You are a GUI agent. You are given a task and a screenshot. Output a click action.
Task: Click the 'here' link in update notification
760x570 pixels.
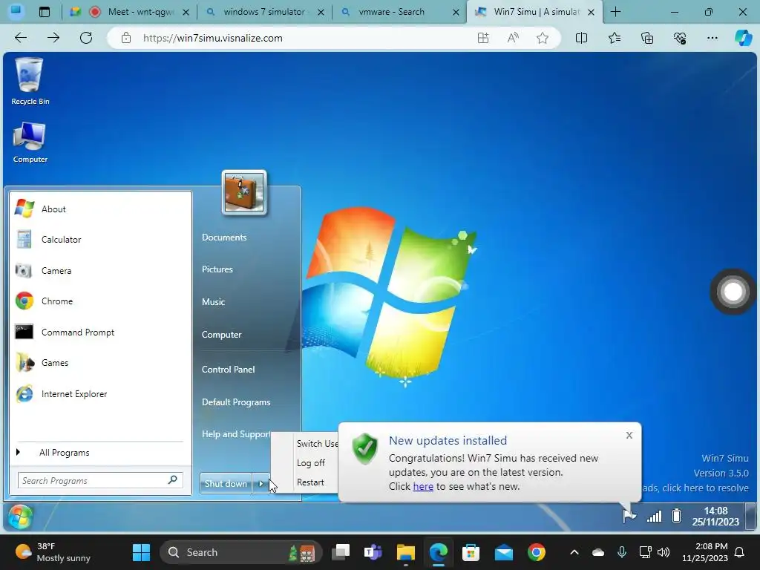pos(422,486)
